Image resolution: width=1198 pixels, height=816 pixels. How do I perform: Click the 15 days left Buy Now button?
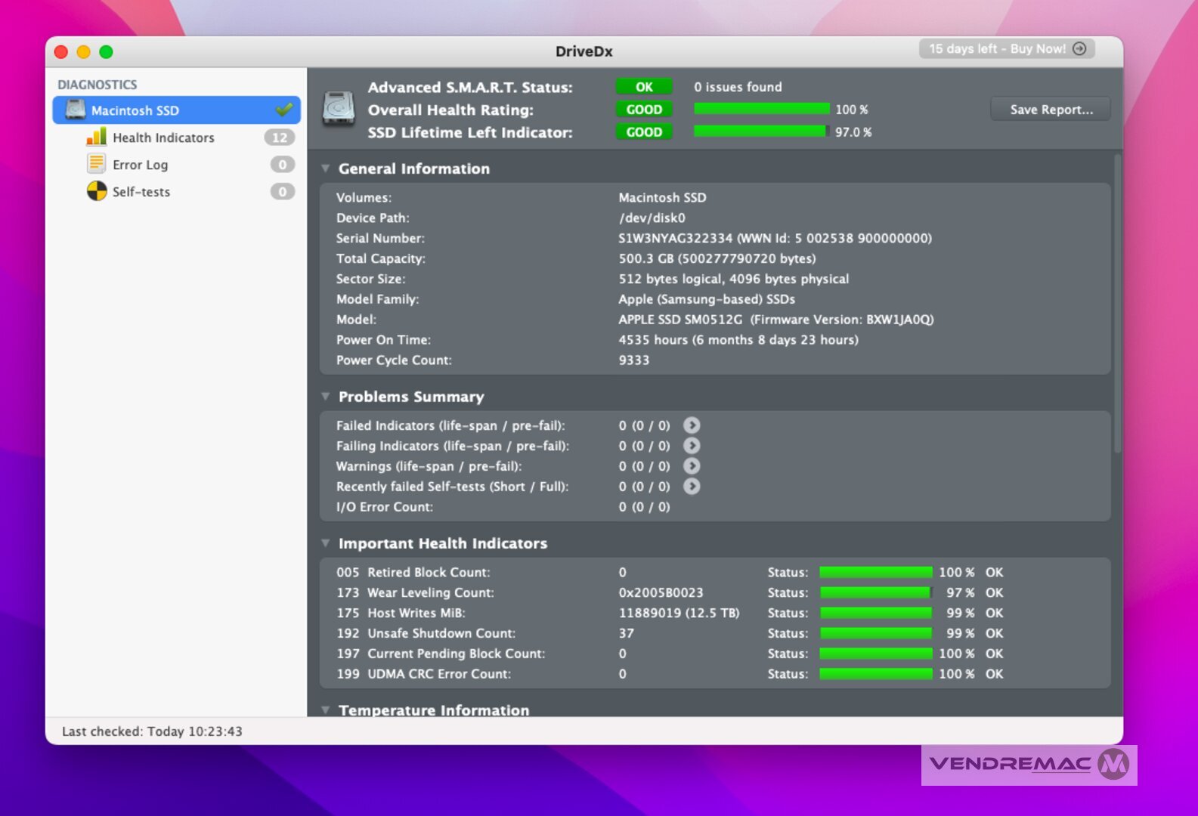(x=1006, y=49)
